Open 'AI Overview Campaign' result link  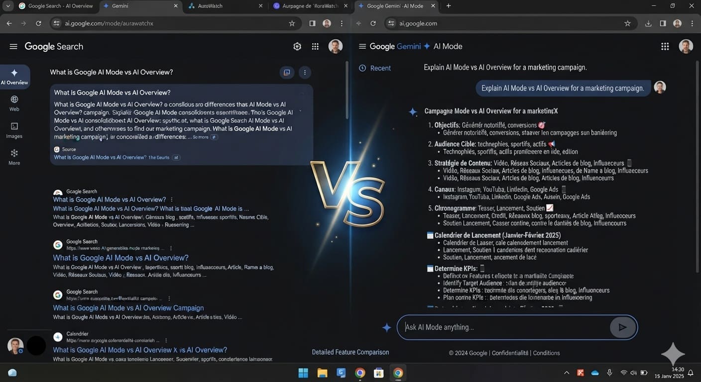click(x=128, y=308)
